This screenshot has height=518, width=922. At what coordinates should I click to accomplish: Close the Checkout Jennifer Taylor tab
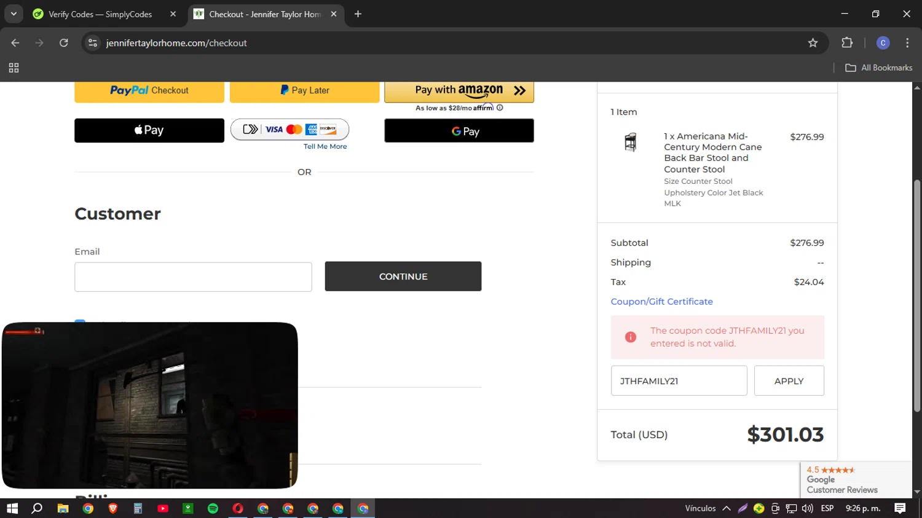(x=334, y=14)
